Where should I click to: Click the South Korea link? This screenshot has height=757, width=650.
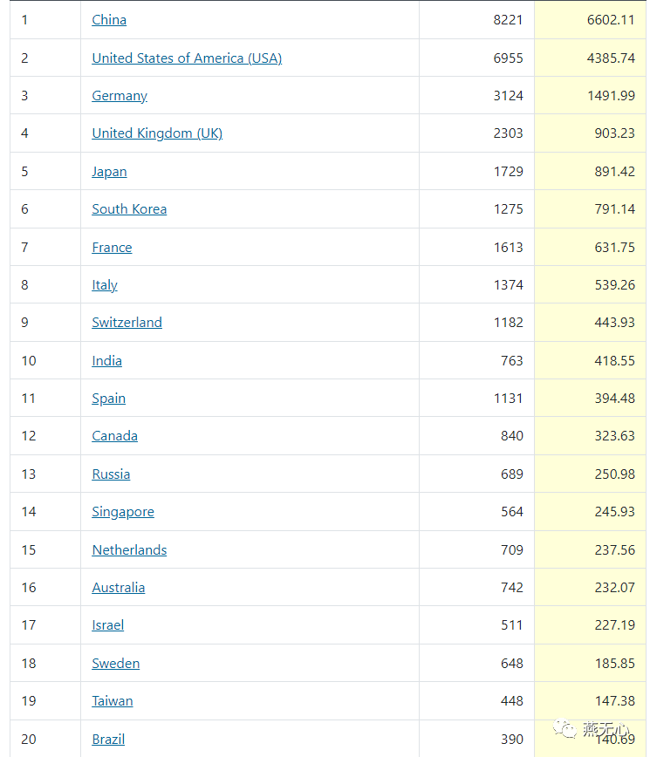[x=129, y=209]
